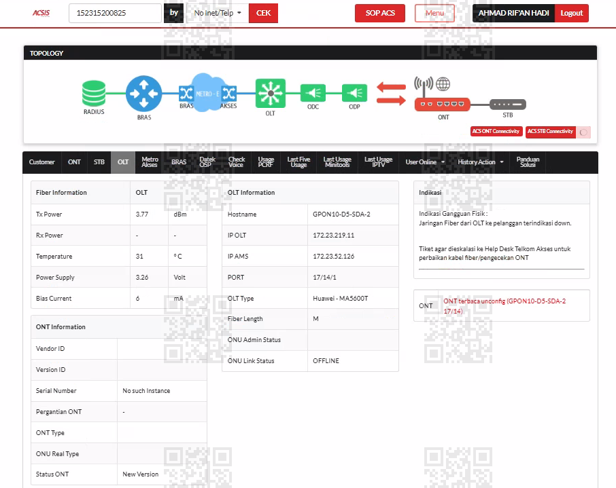This screenshot has height=488, width=616.
Task: Open the Last Usage Minitools tab
Action: tap(337, 162)
